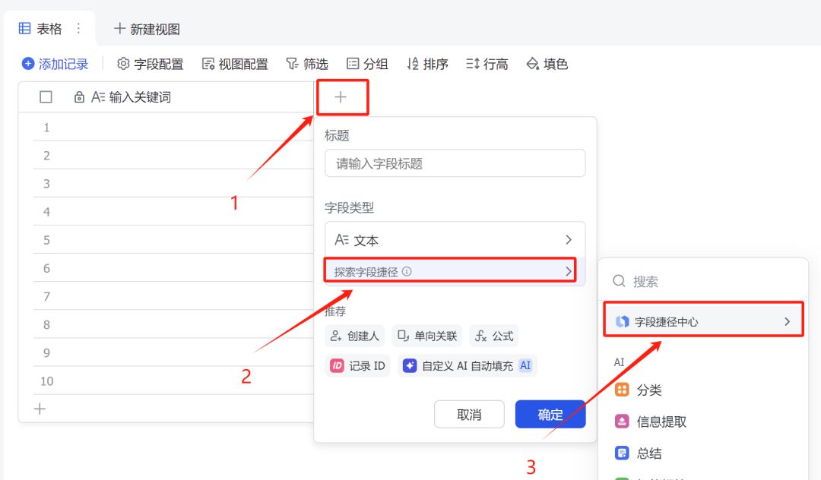Select the 排序 sort icon
Viewport: 821px width, 480px height.
426,64
